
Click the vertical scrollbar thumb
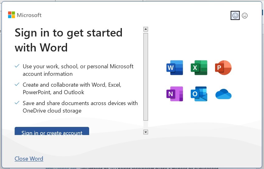(x=146, y=77)
